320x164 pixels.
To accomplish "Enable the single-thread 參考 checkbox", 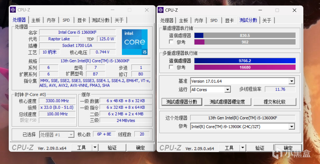I will pos(171,42).
